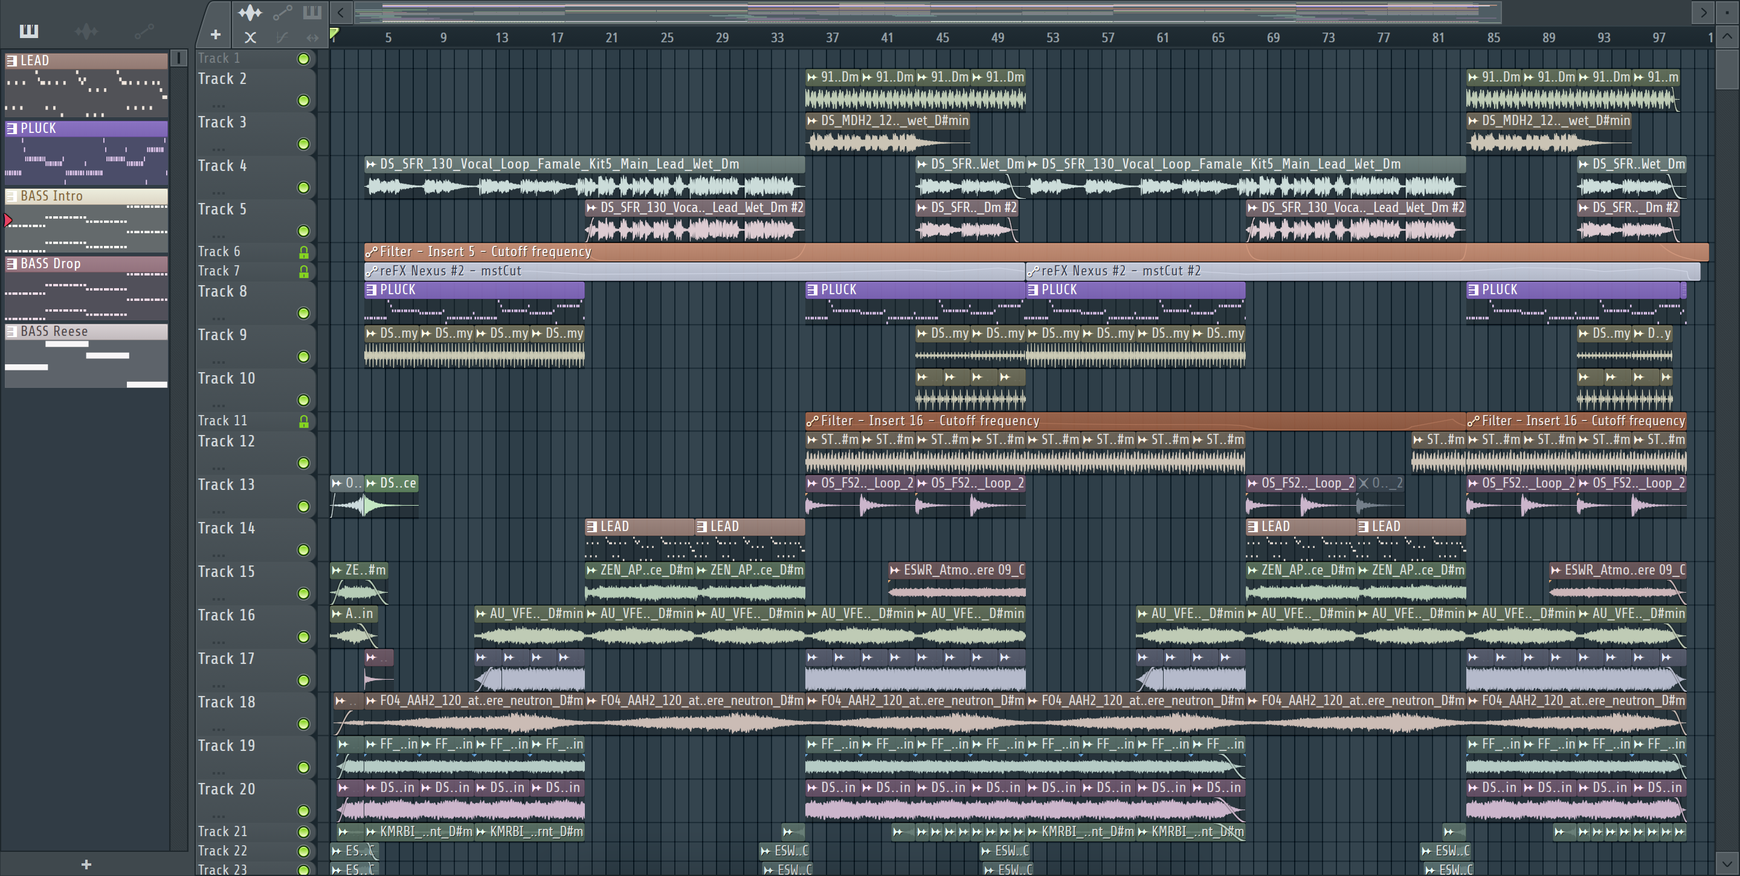The image size is (1740, 876).
Task: Select the automation clip focus icon
Action: point(282,12)
